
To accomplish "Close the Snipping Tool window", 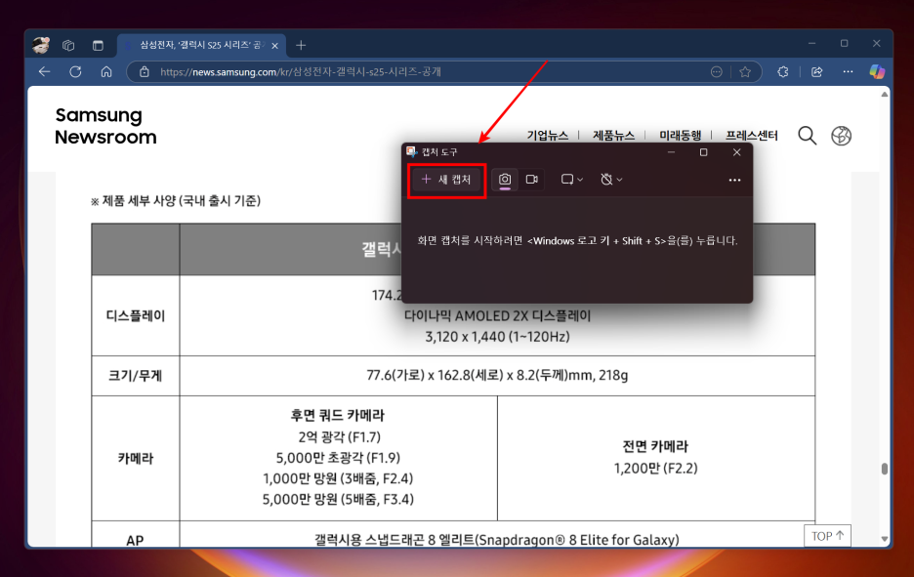I will tap(737, 152).
